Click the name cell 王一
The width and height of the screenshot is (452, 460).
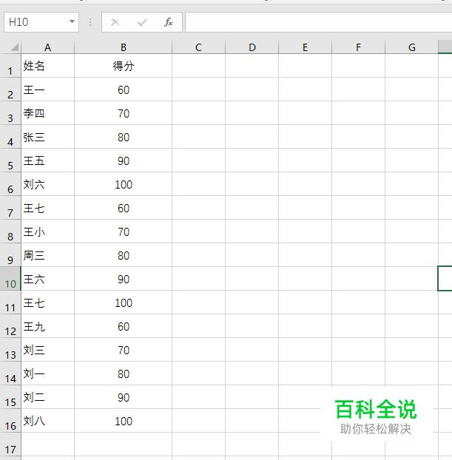tap(48, 89)
